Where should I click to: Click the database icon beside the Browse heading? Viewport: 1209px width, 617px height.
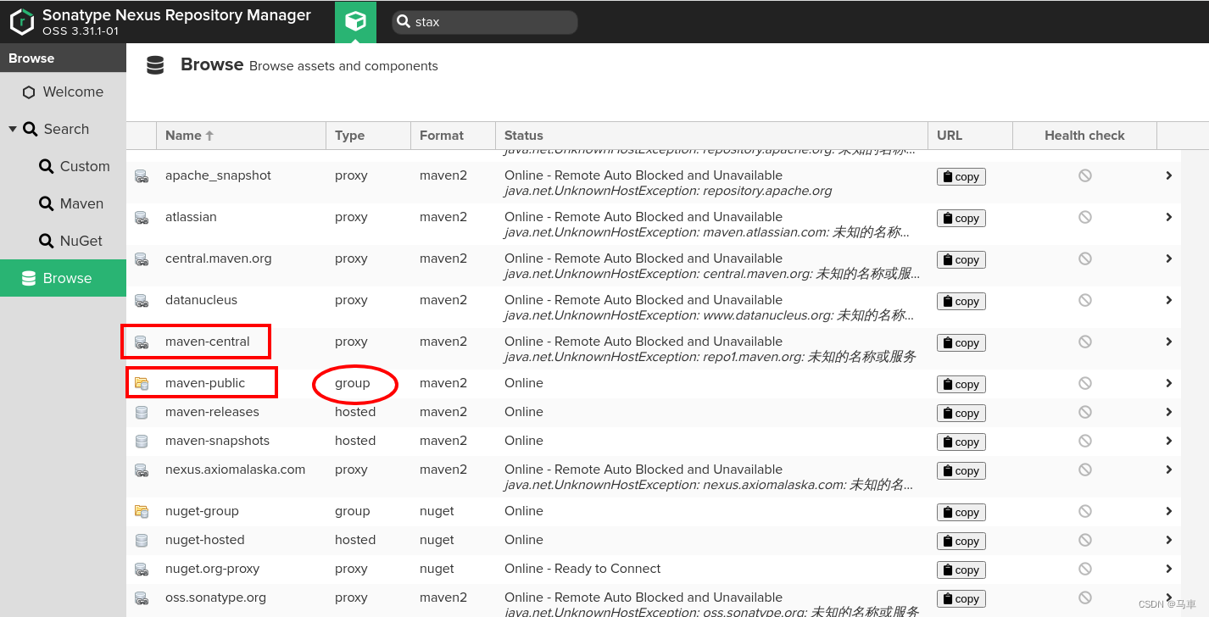(x=156, y=64)
